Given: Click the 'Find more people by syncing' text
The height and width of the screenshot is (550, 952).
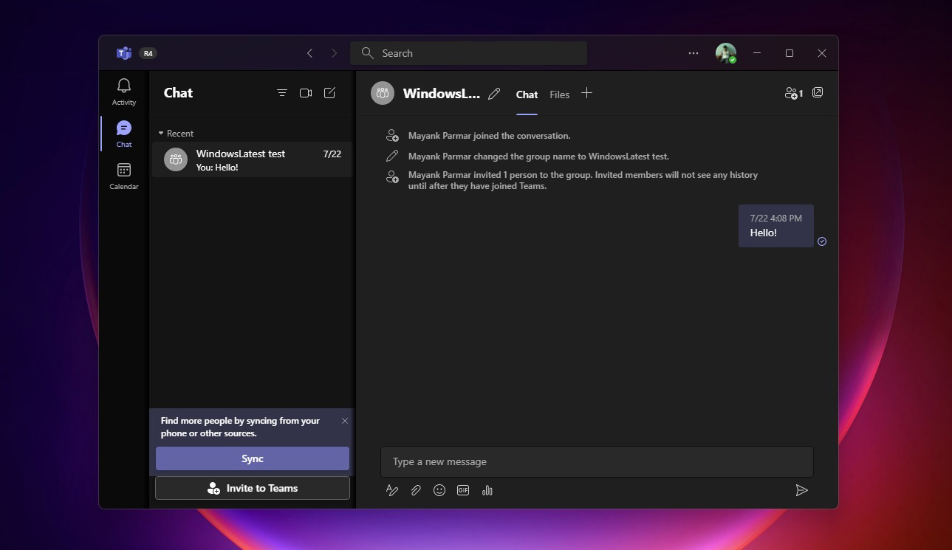Looking at the screenshot, I should [240, 427].
